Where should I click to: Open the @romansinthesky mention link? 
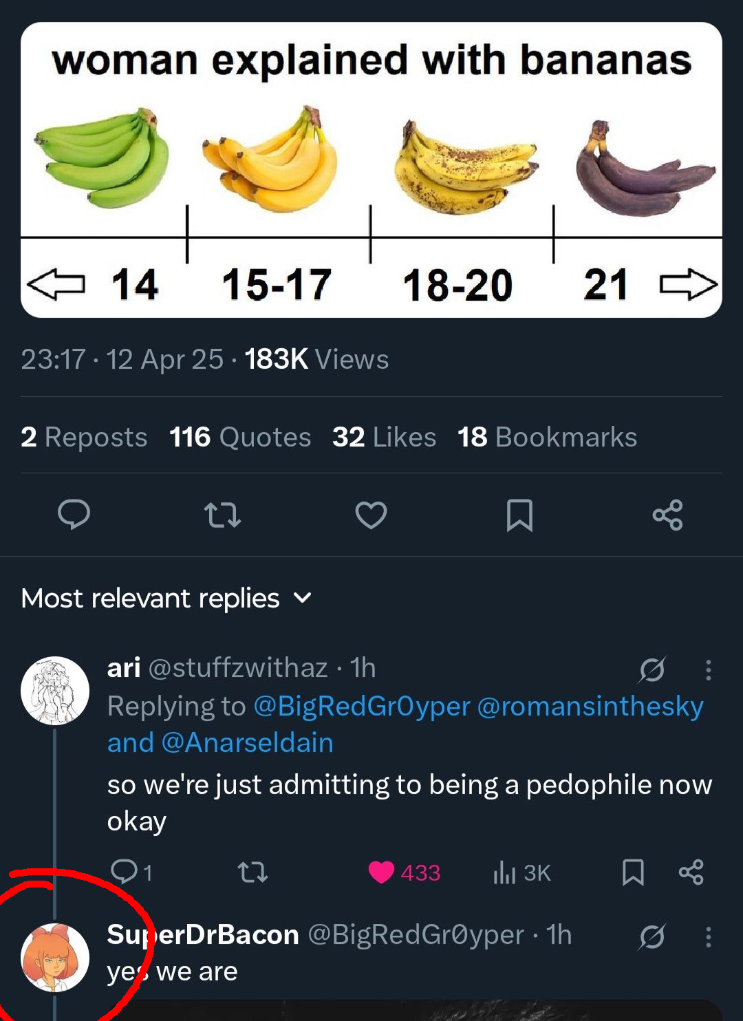(590, 707)
